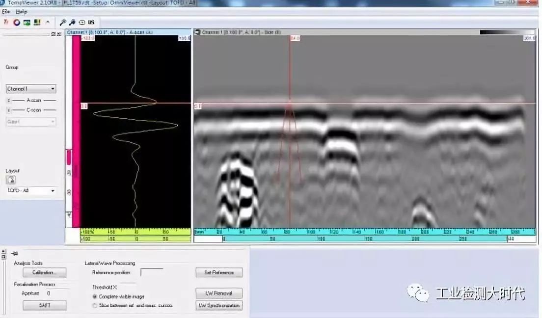Click the Side view horizontal scroll bar

pos(365,239)
